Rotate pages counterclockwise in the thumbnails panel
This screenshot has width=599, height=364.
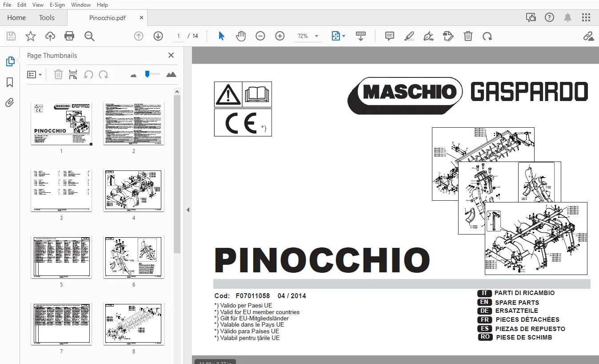pyautogui.click(x=88, y=75)
